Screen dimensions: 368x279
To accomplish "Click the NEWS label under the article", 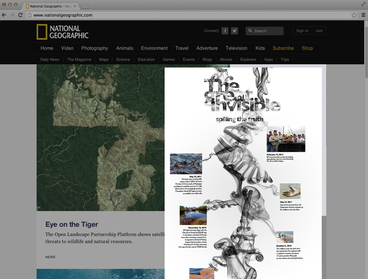I will (50, 257).
